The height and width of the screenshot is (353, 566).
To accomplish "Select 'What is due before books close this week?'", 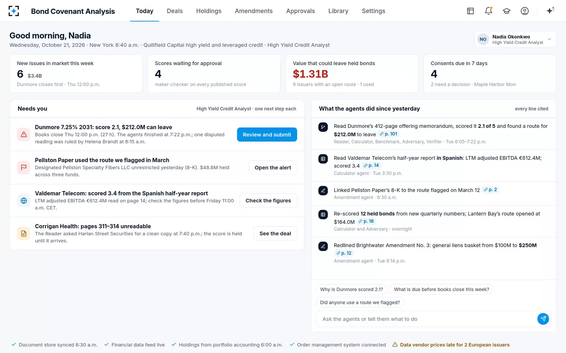I will (441, 289).
